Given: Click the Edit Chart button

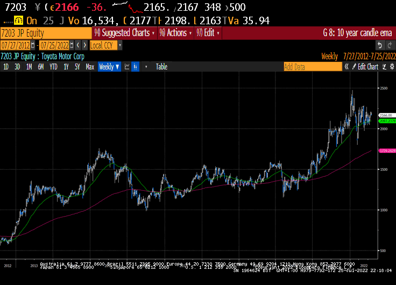Looking at the screenshot, I should click(365, 67).
